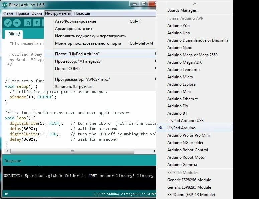Pick Arduino Mini from board list
This screenshot has height=199, width=259.
pos(195,92)
